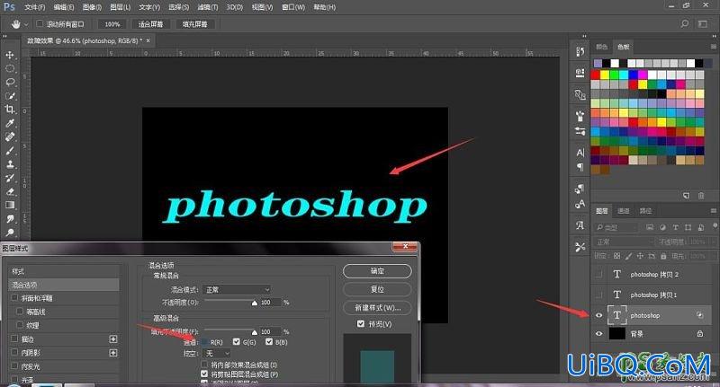
Task: Select the Quick Selection tool
Action: point(10,96)
